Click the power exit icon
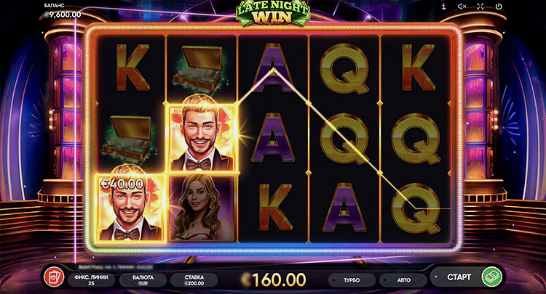 click(499, 7)
